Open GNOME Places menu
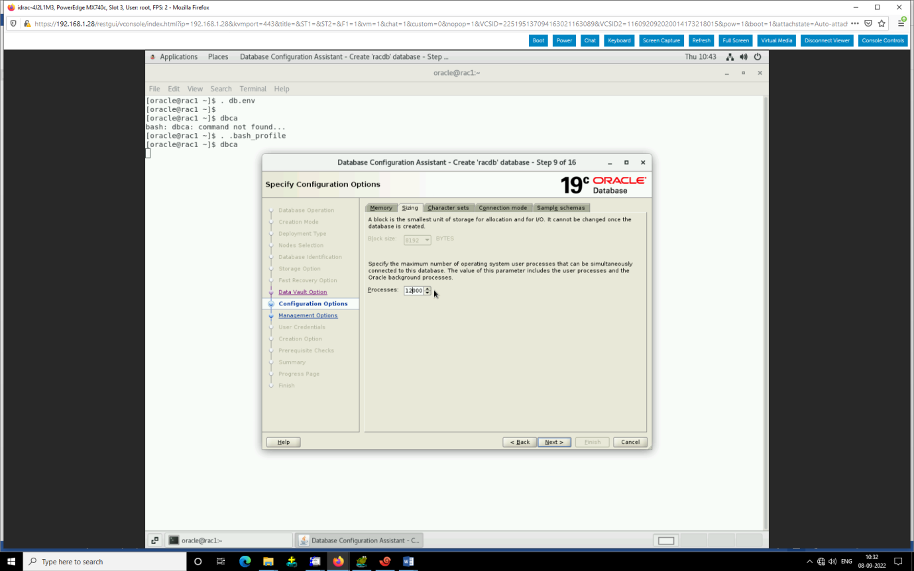This screenshot has height=571, width=914. [x=218, y=57]
